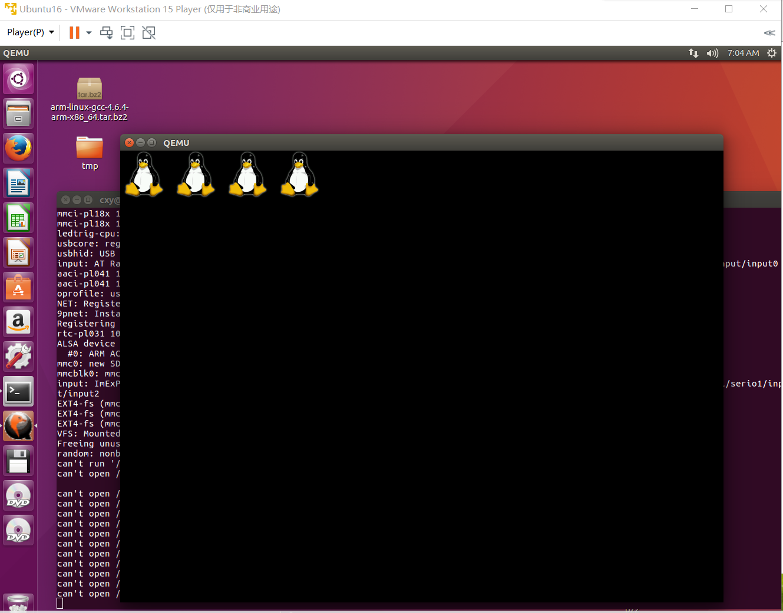Open Ubuntu Software center
The width and height of the screenshot is (783, 613).
pyautogui.click(x=18, y=287)
